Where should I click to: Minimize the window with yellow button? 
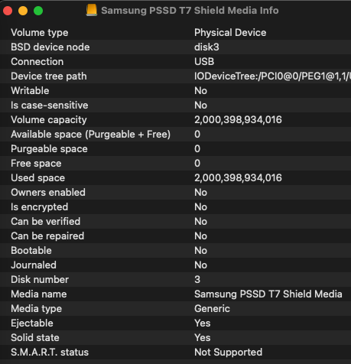pos(23,11)
